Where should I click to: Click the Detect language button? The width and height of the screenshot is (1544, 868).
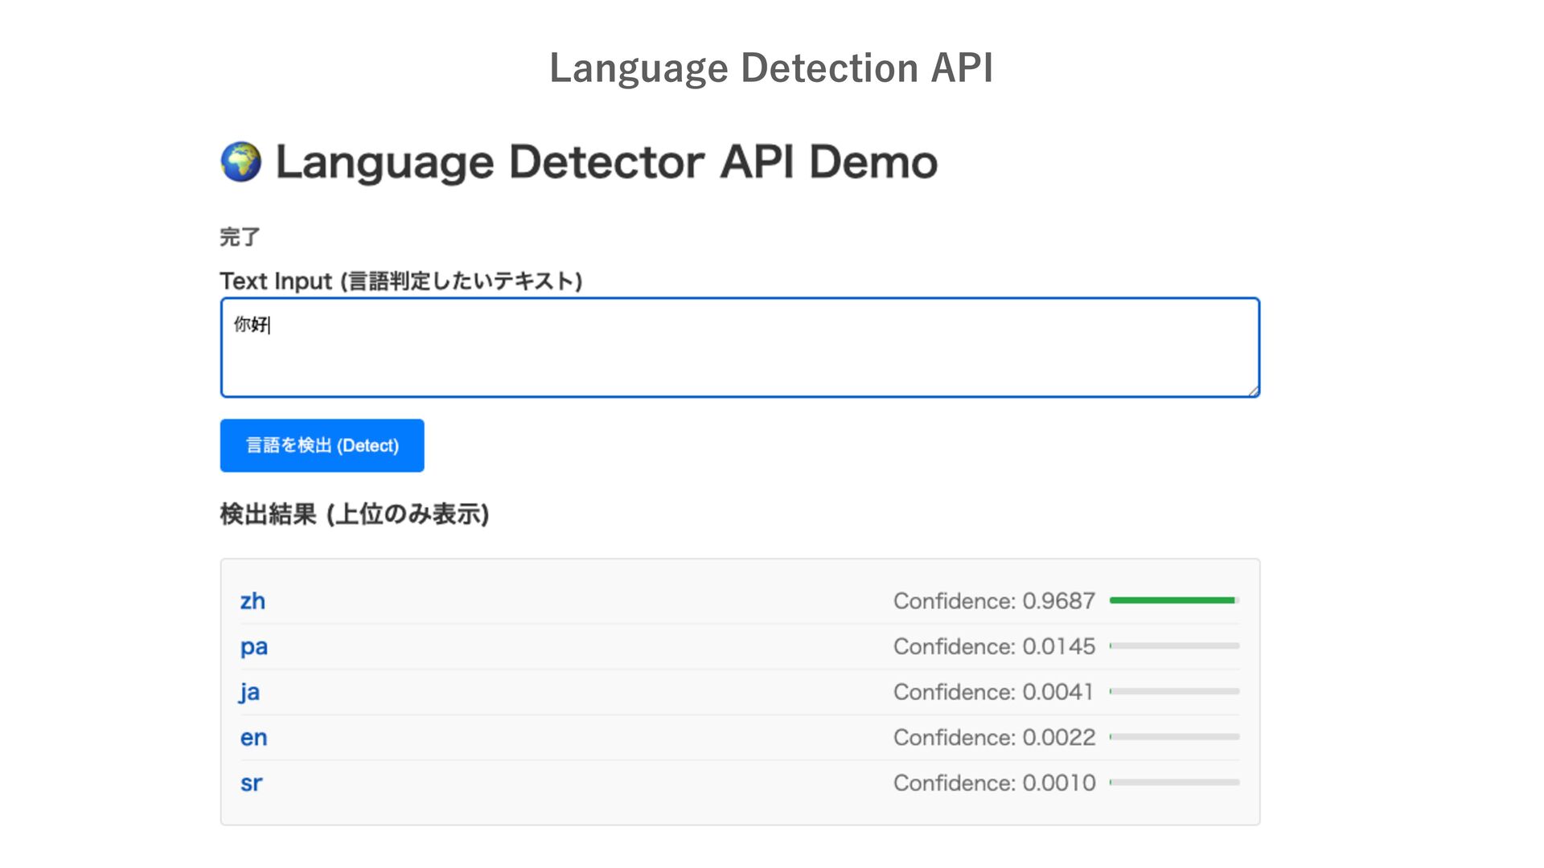click(322, 445)
